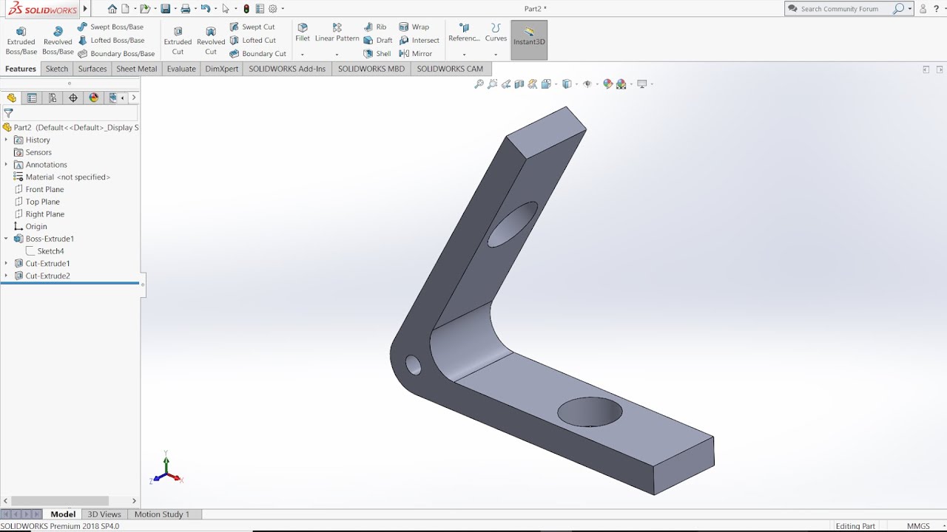Expand the Cut-Extrude2 feature node
Screen dimensions: 947x532
click(6, 276)
